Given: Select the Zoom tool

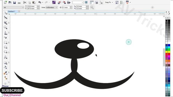Looking at the screenshot, I should 5,27.
